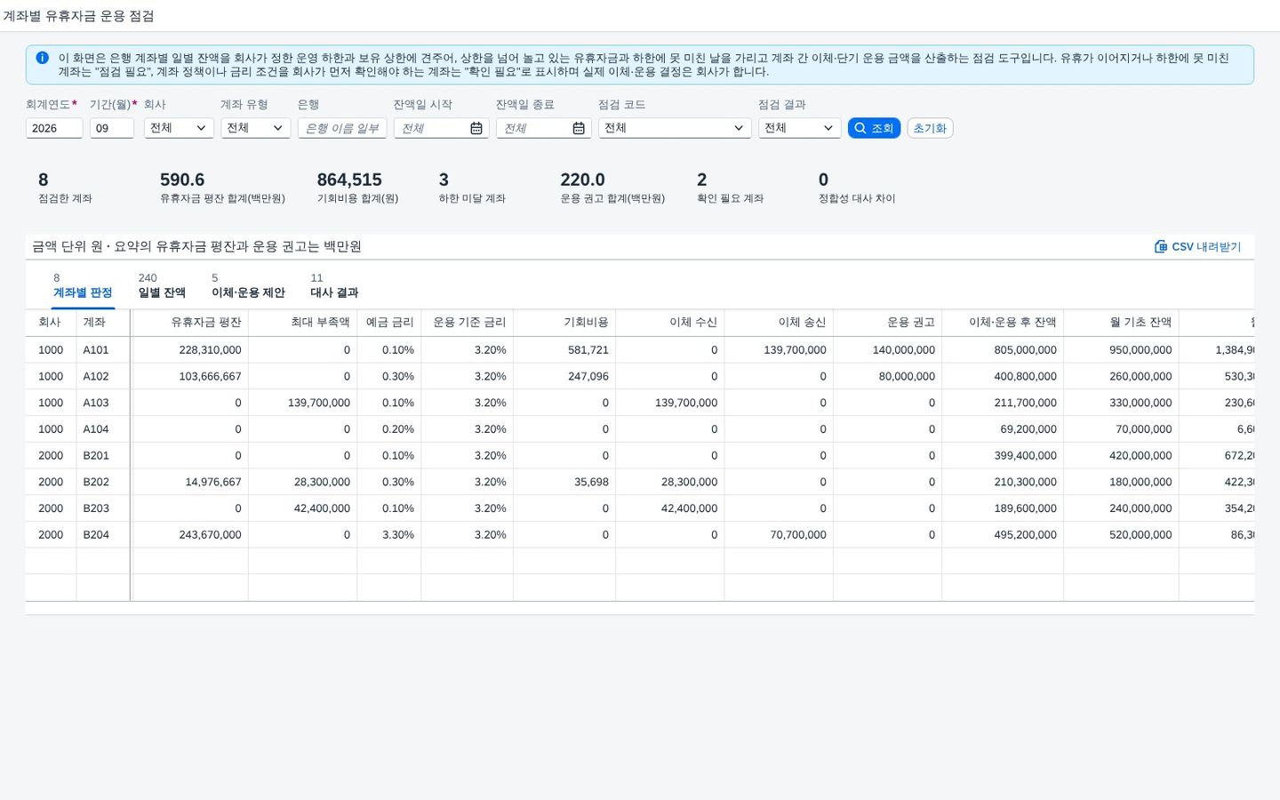Click the blue info icon in the notice banner
1280x800 pixels.
42,58
